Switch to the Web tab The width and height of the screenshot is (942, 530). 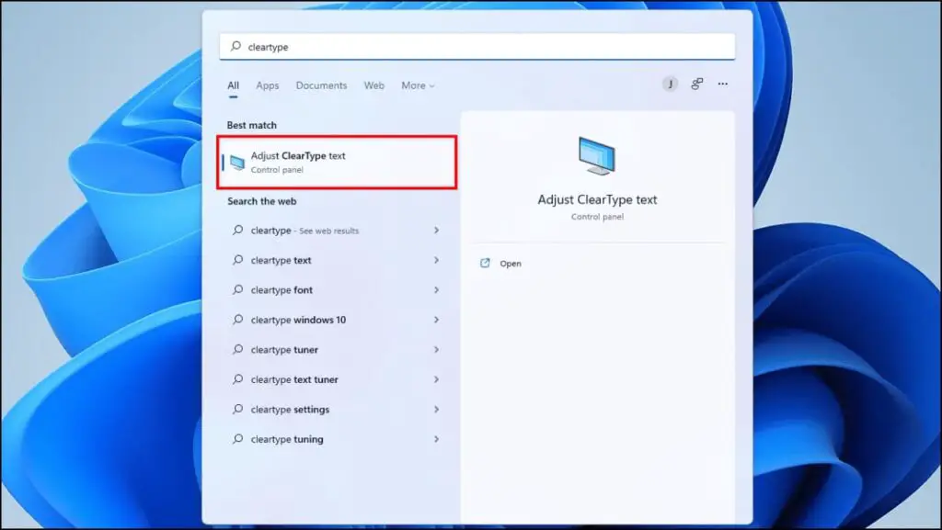(x=373, y=85)
